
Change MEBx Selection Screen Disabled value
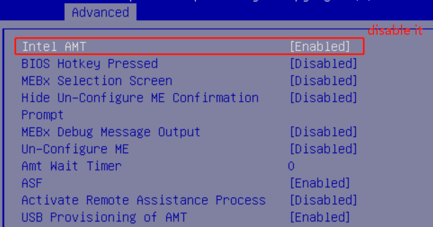click(x=323, y=80)
